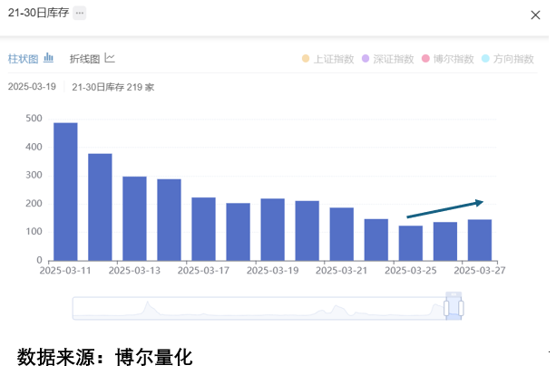Toggle the 上证指数 legend series
The image size is (556, 375).
328,59
